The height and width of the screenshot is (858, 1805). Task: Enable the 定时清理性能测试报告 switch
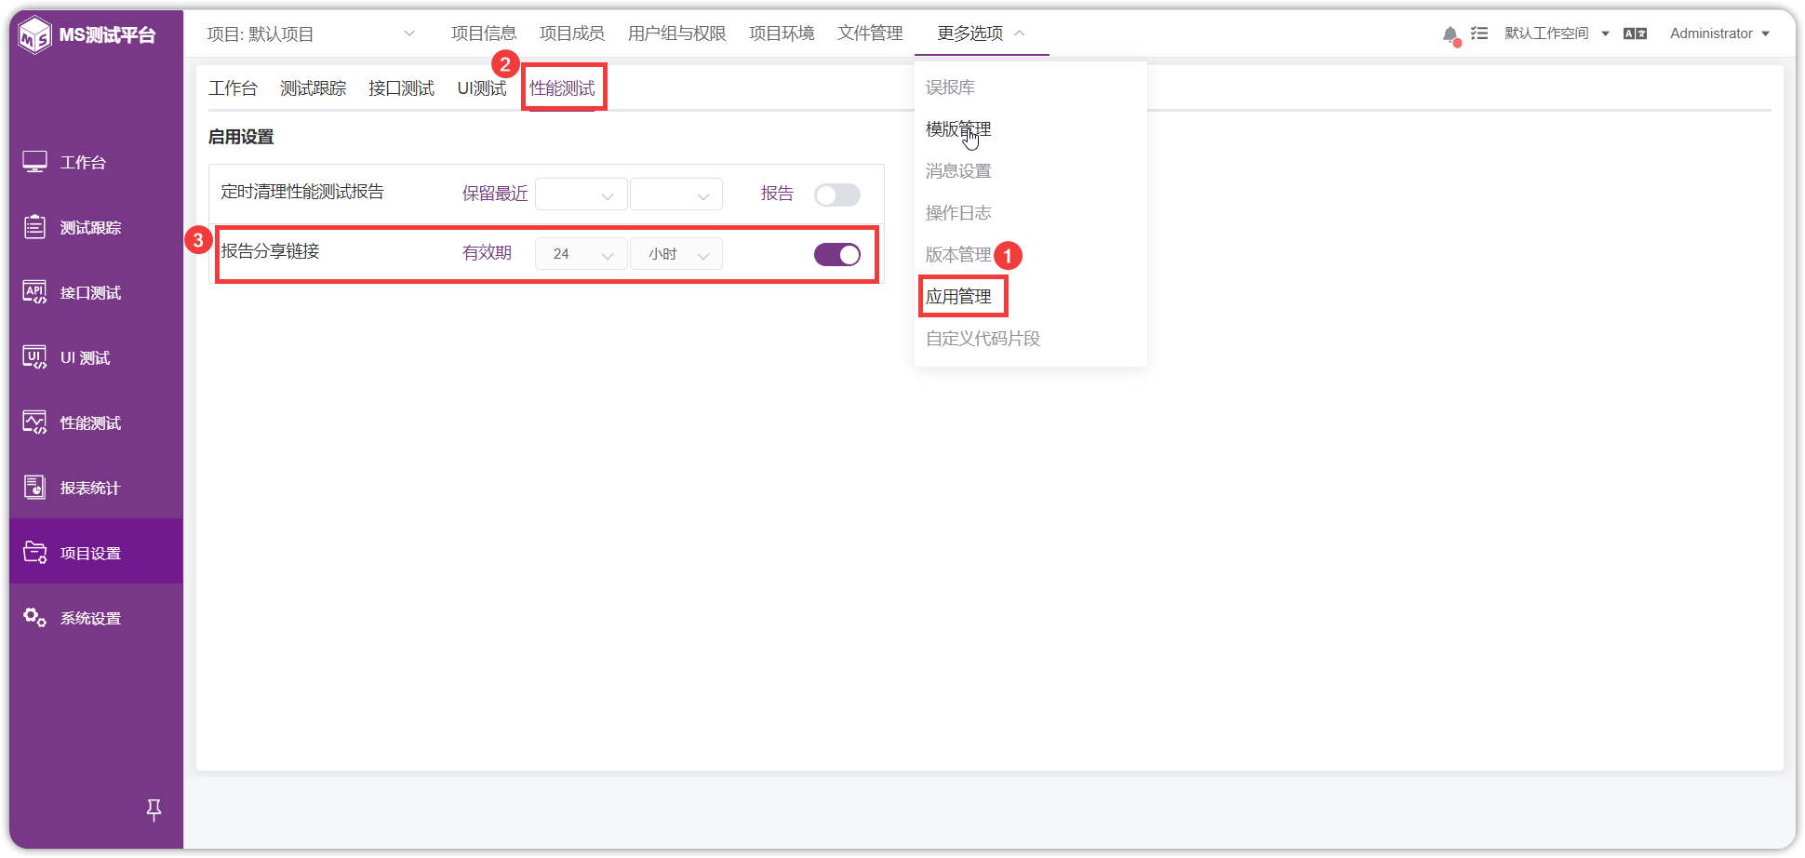[837, 194]
